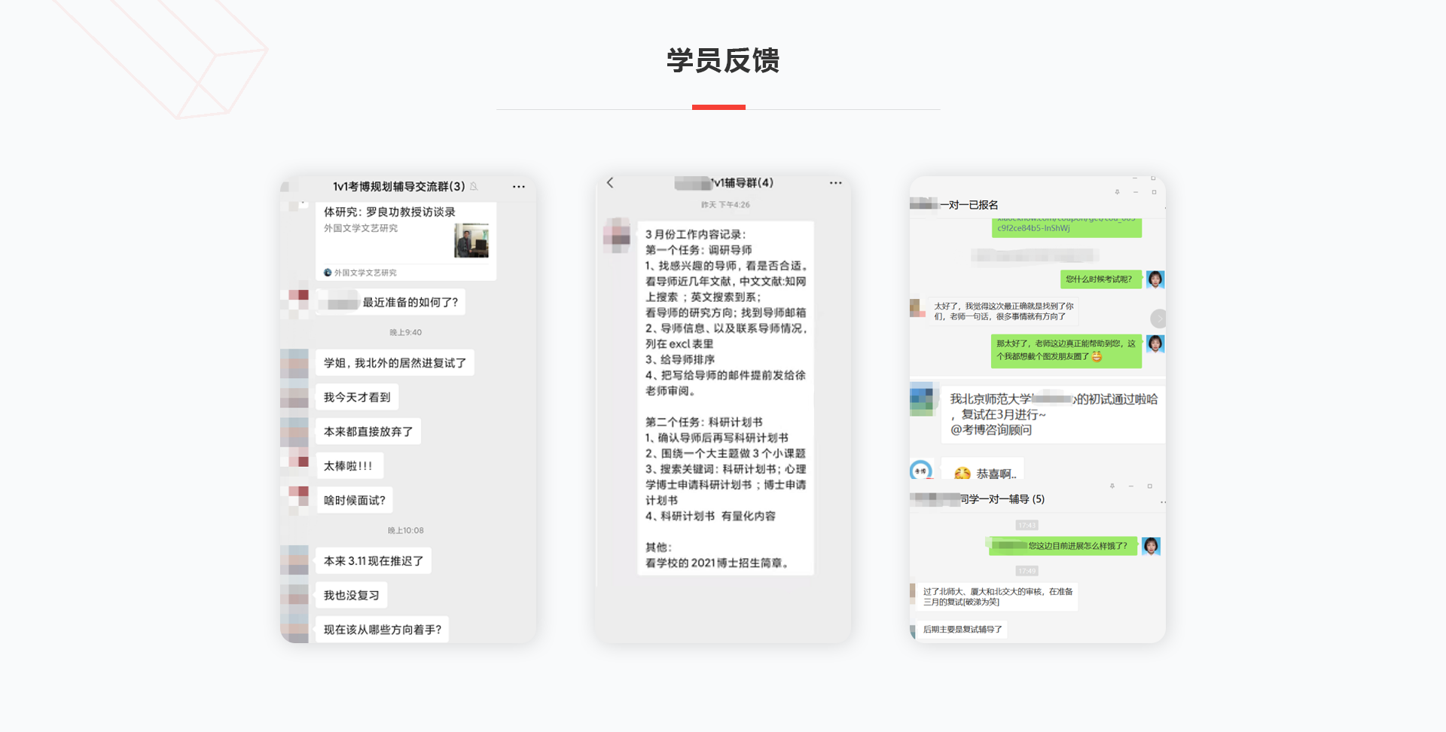Select the message 学姐，我北外的居然进复试了
This screenshot has height=732, width=1446.
(395, 363)
